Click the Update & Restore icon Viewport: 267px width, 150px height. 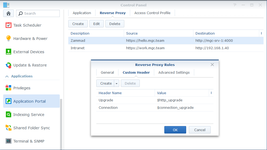click(9, 65)
